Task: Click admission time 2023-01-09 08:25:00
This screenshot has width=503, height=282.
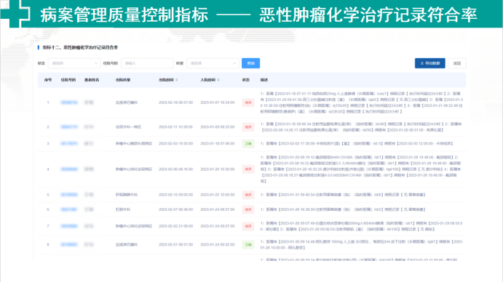Action: (218, 127)
